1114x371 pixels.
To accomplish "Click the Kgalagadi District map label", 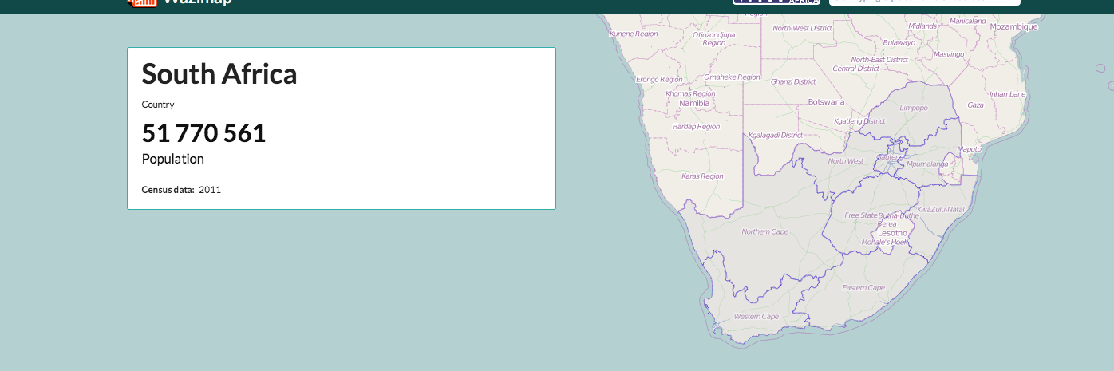I will coord(776,135).
